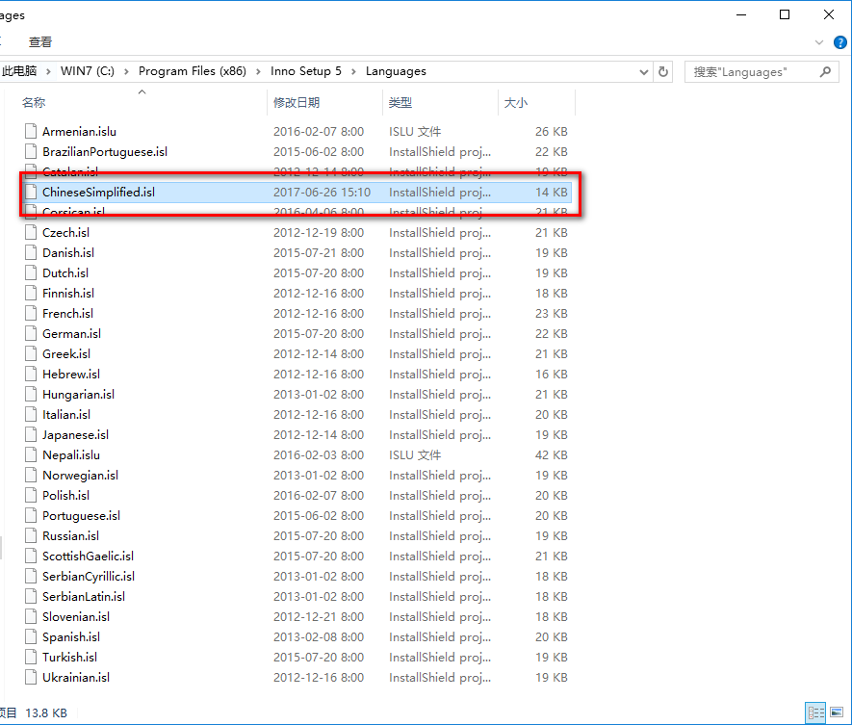The width and height of the screenshot is (852, 725).
Task: Click the Dutch.isl file icon
Action: pyautogui.click(x=31, y=272)
